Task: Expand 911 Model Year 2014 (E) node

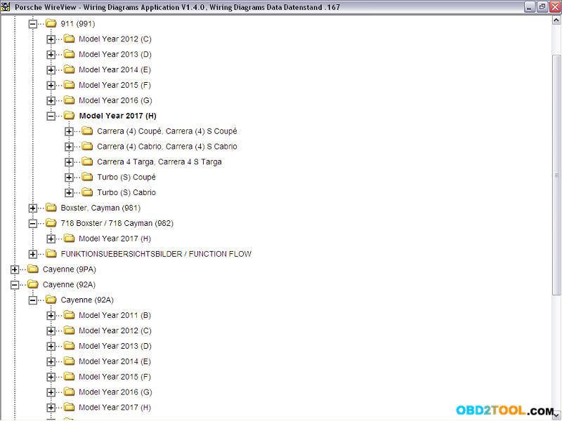Action: (51, 70)
